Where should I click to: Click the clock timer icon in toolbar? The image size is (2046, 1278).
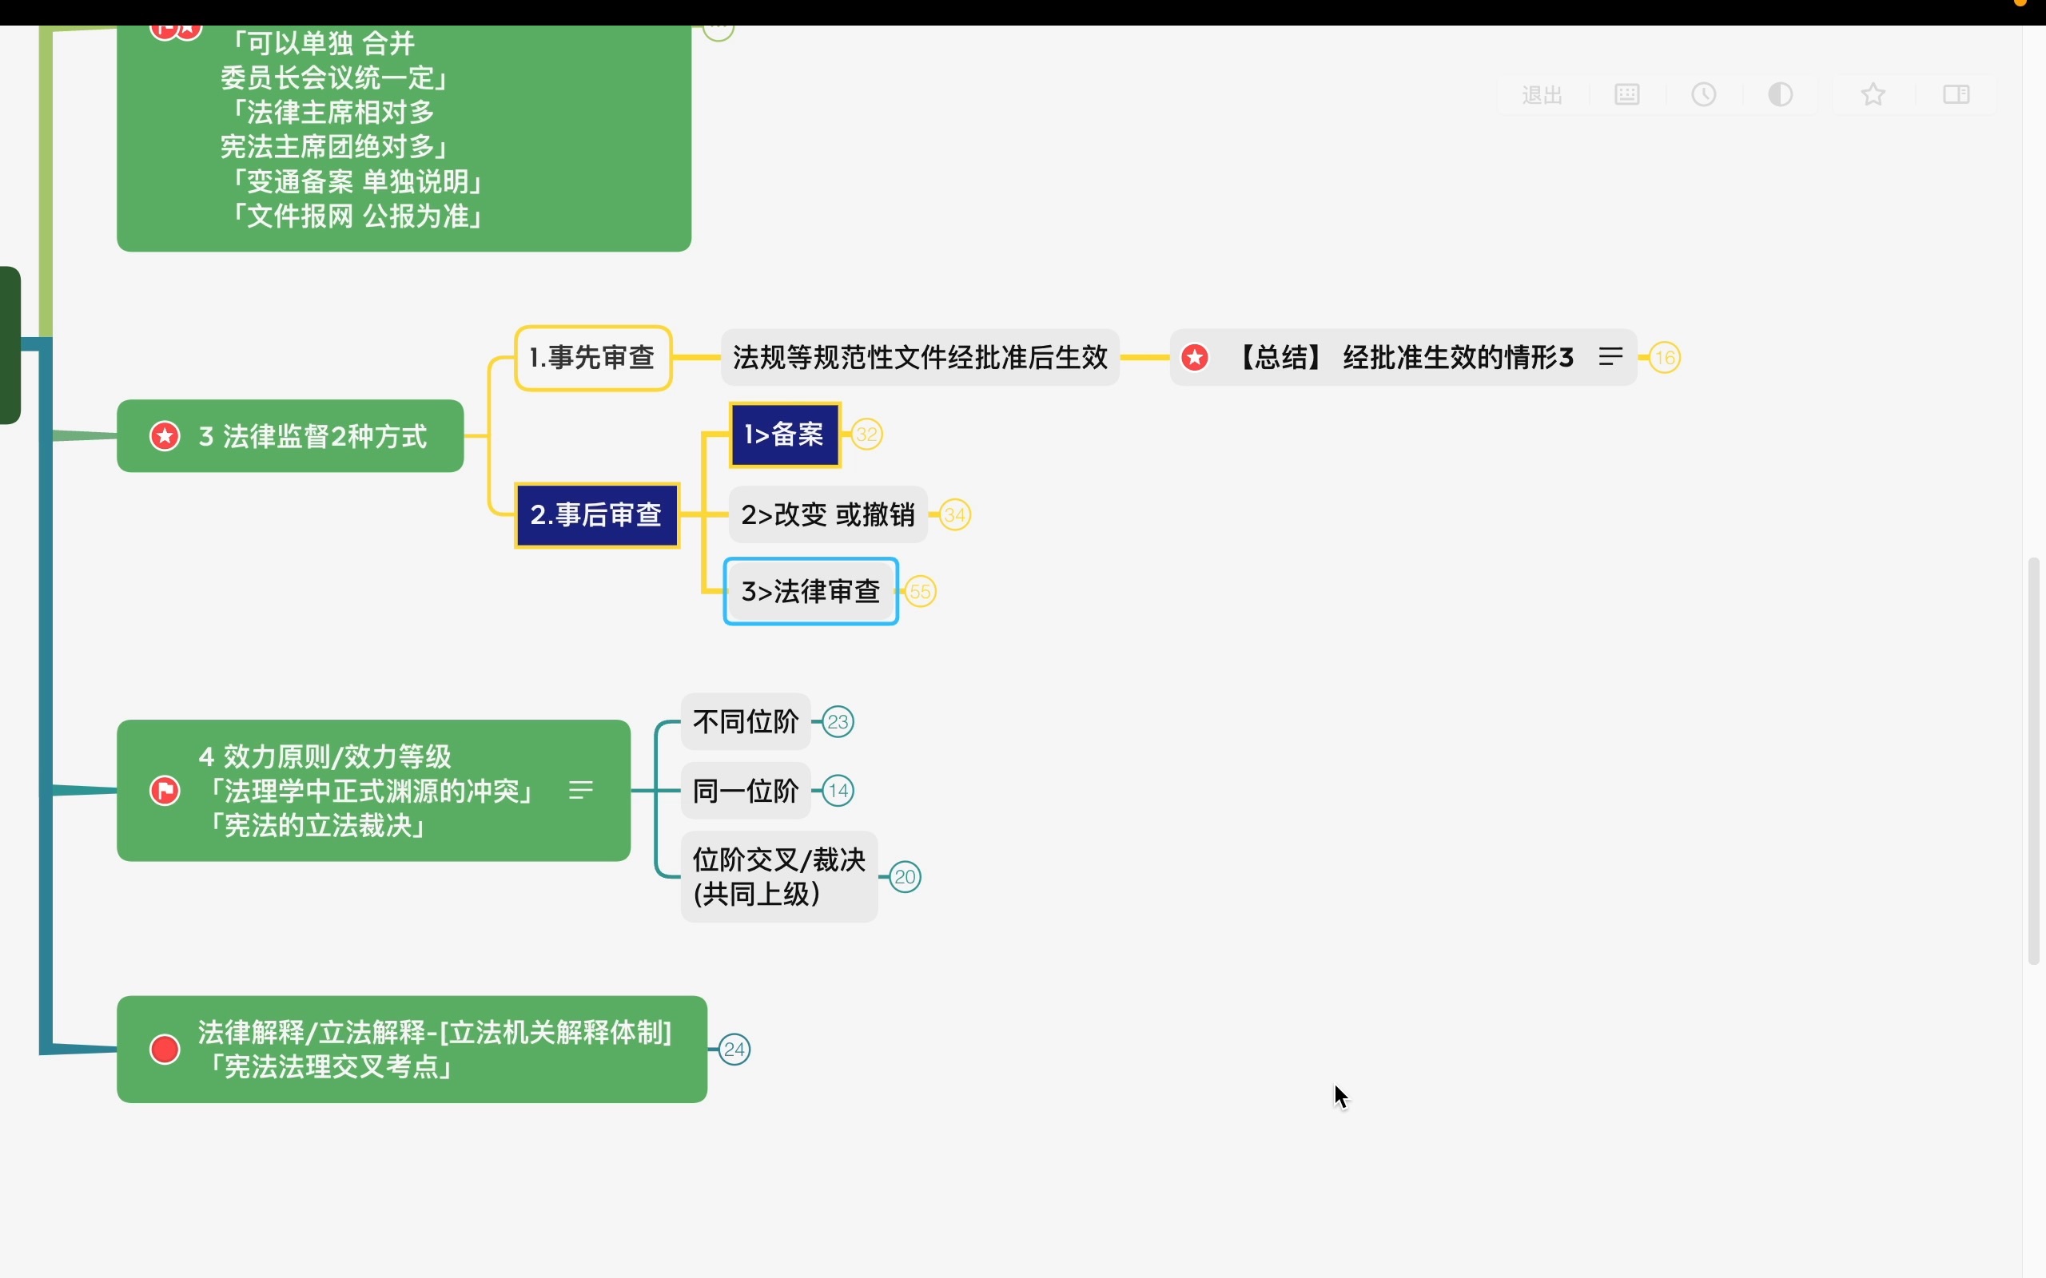pos(1704,95)
